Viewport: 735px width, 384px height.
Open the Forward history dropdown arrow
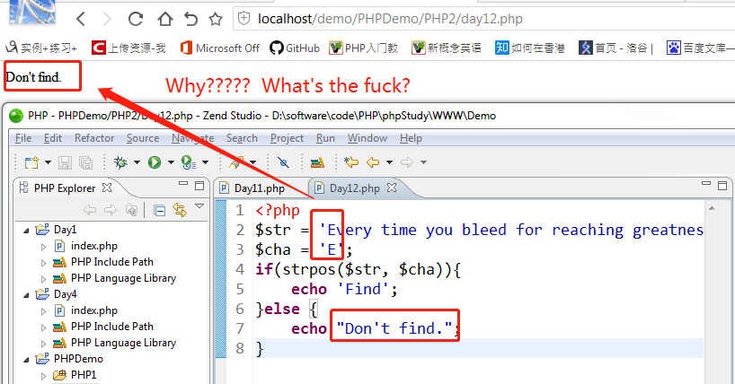click(x=423, y=162)
